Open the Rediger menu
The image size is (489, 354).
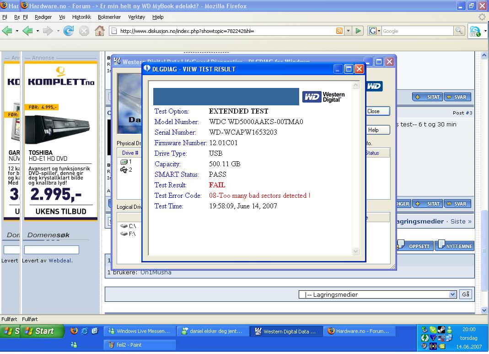(x=43, y=17)
